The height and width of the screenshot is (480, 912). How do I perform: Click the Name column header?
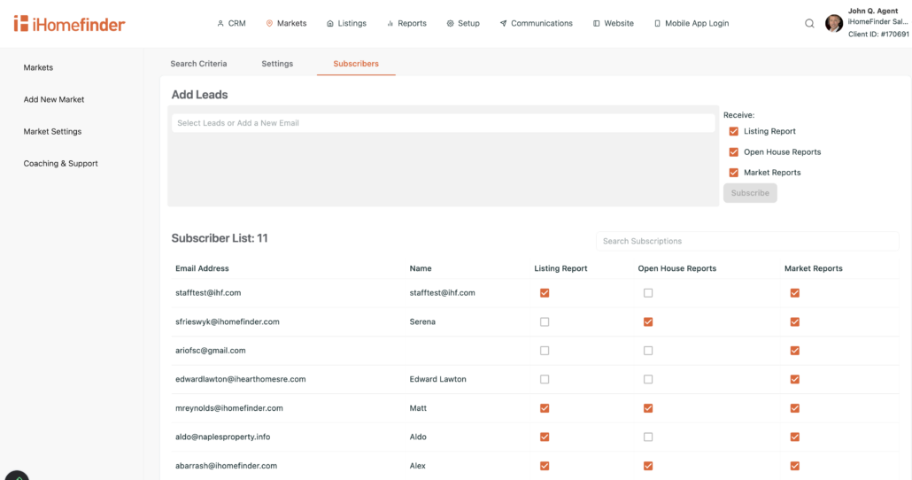coord(421,268)
